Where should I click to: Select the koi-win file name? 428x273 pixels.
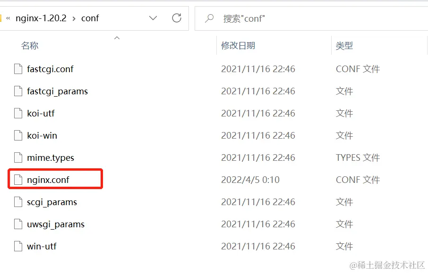pos(42,135)
